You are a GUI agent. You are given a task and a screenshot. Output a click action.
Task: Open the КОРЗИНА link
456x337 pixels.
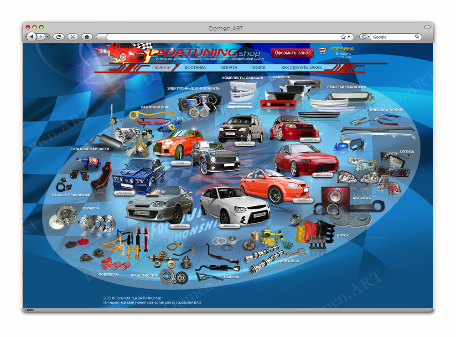[x=342, y=49]
